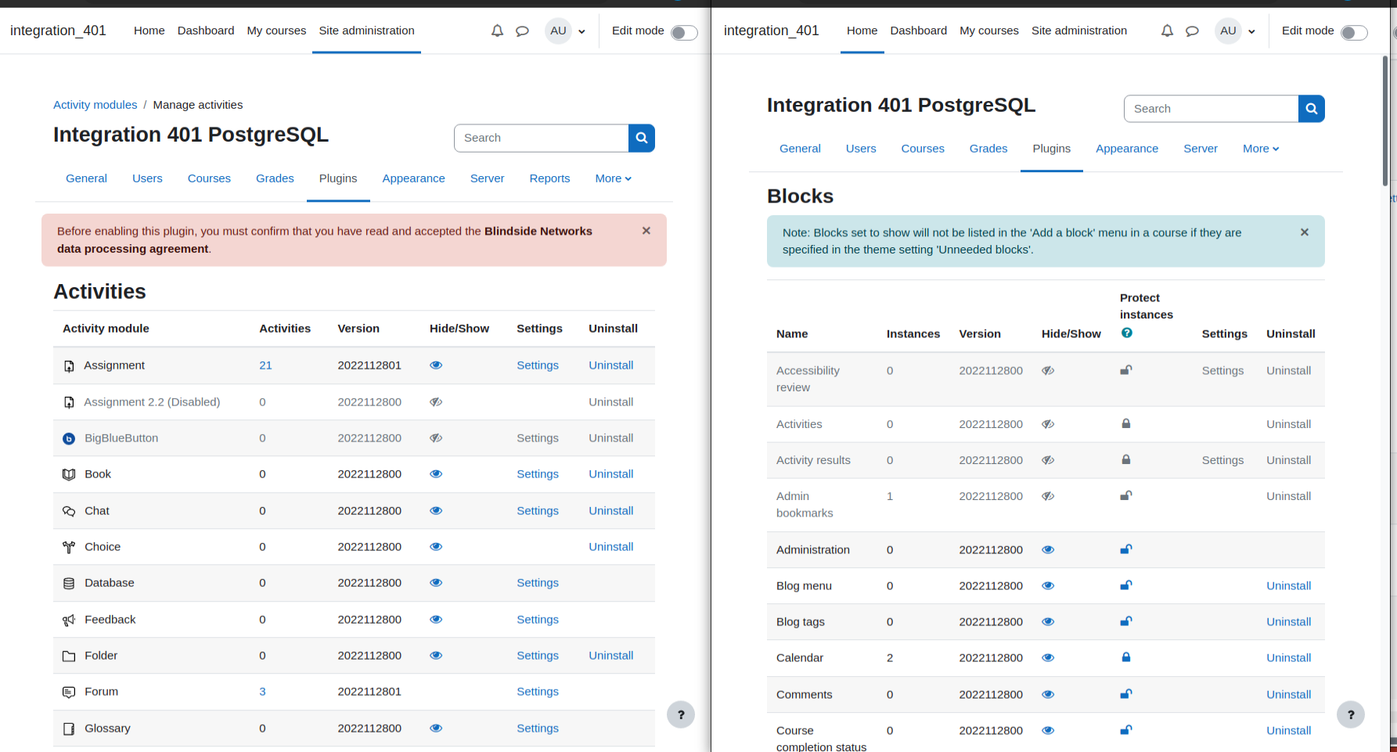Open My courses in left window

tap(276, 31)
